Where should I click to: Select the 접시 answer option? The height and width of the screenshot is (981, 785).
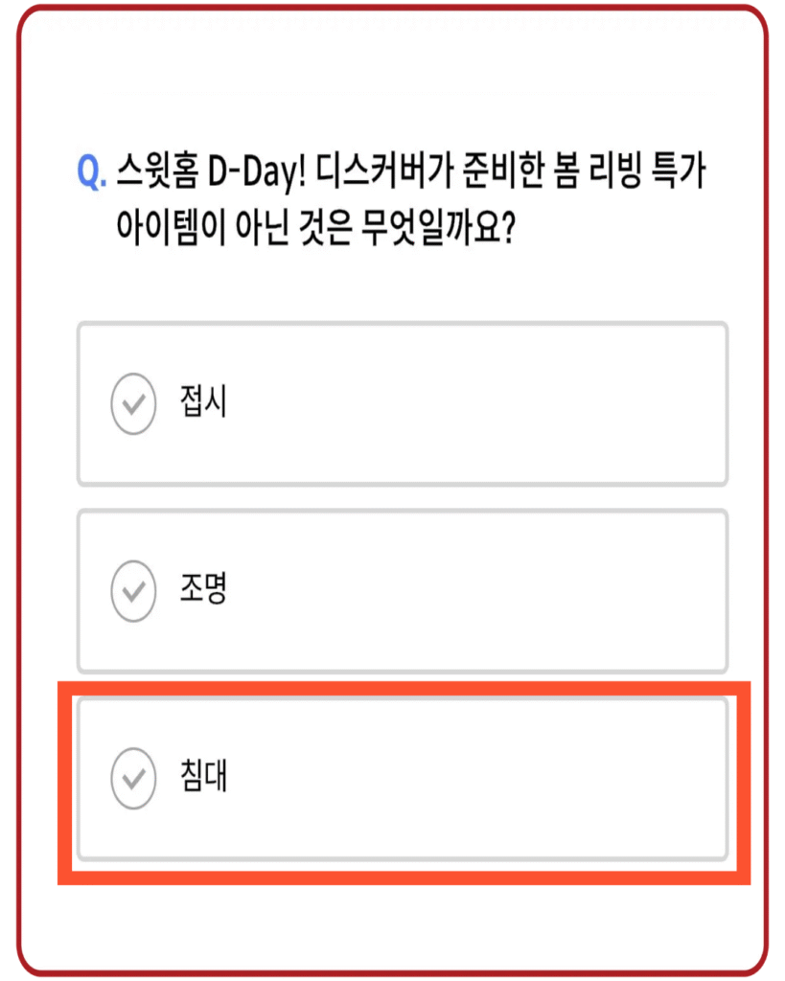coord(403,403)
